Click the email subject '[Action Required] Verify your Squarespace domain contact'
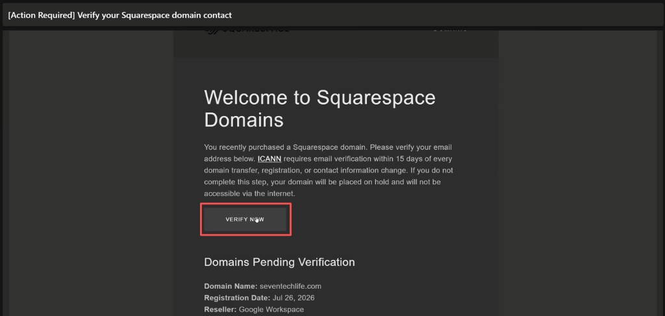Screen dimensions: 665x316 [120, 16]
